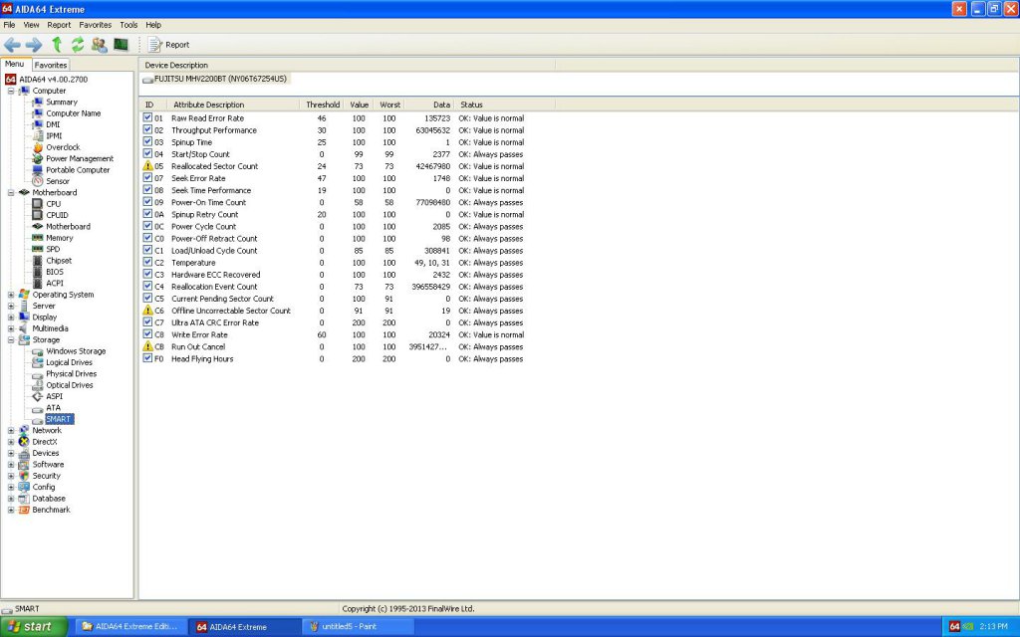Refresh the page with the green arrows icon
The image size is (1020, 637).
(x=78, y=45)
